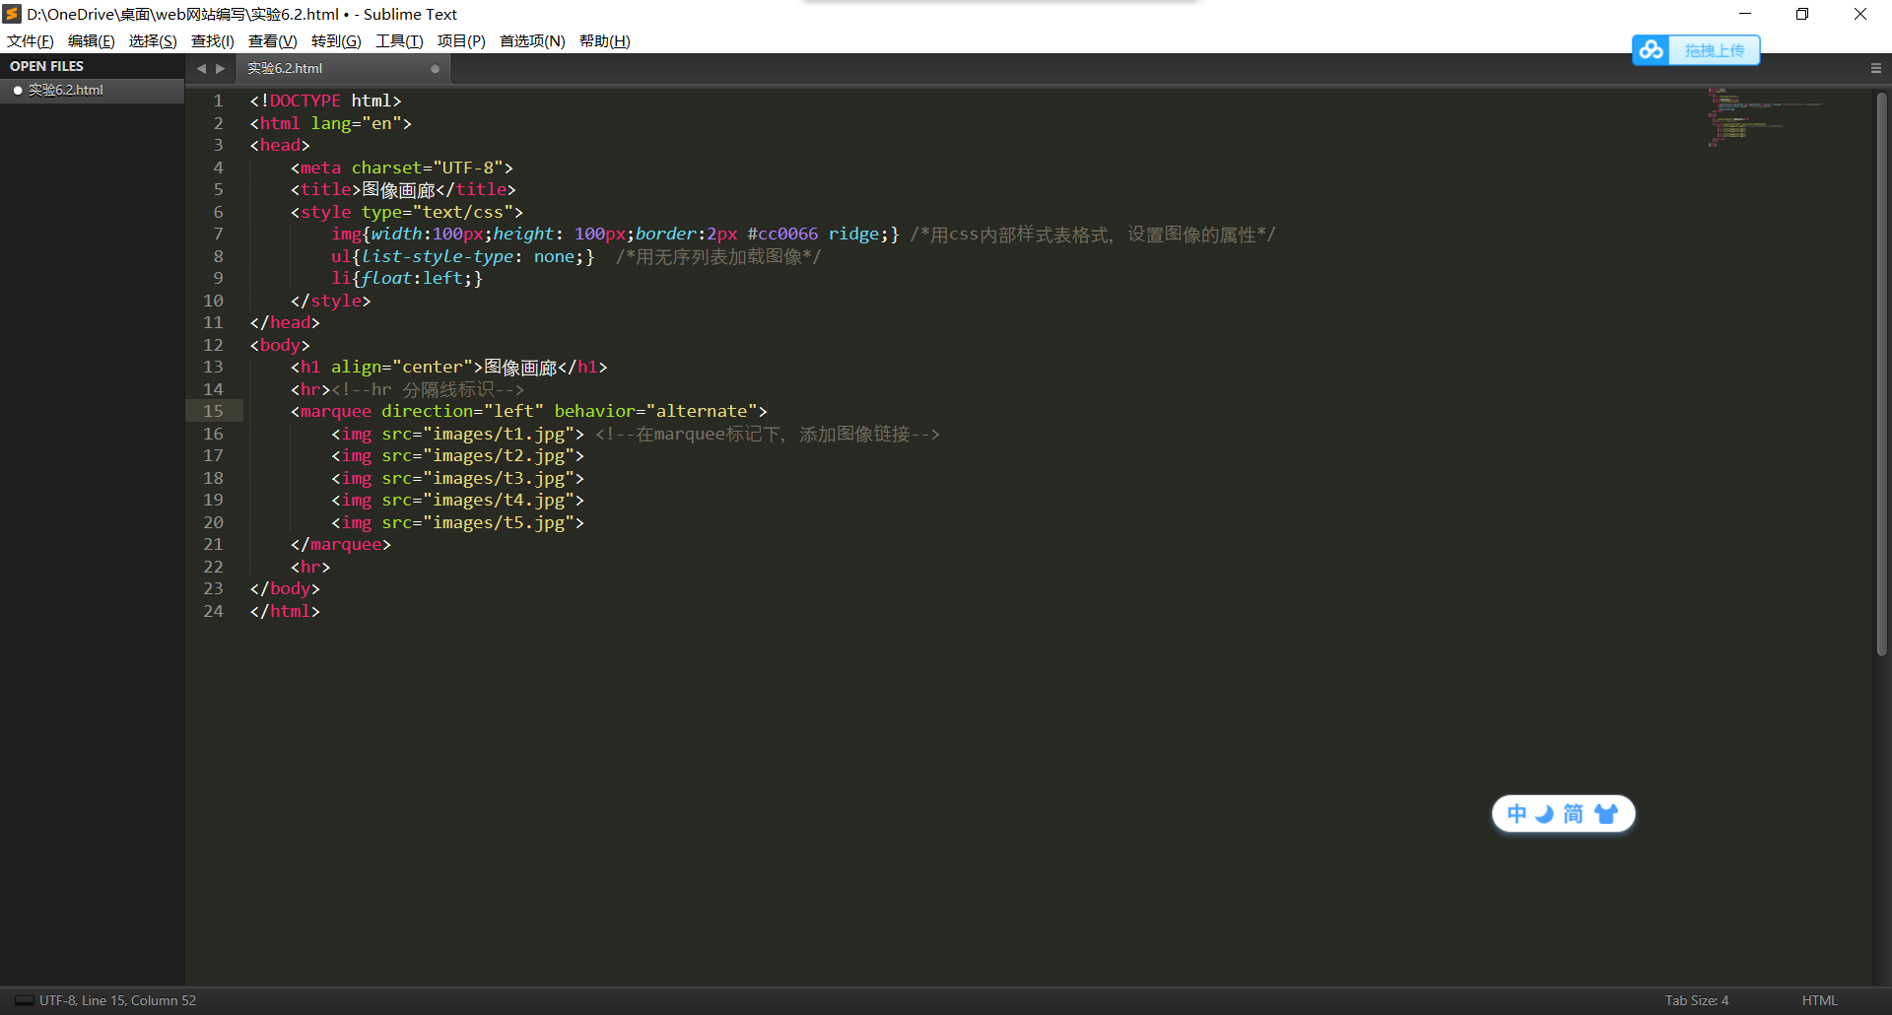This screenshot has height=1015, width=1892.
Task: Open the tab options menu icon at right
Action: click(1876, 68)
